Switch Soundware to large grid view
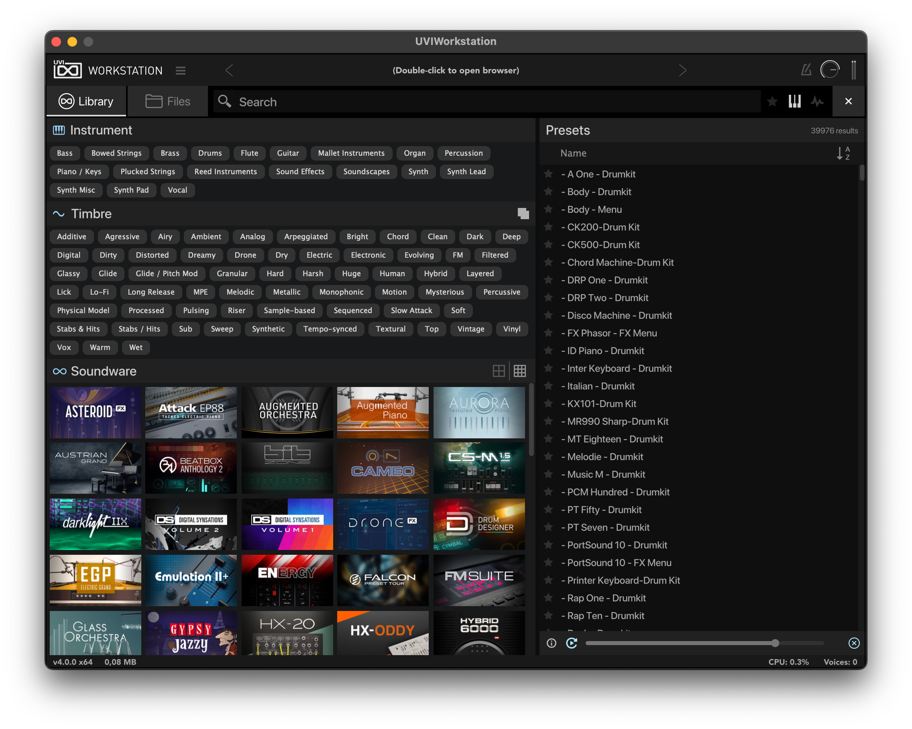 (x=499, y=371)
